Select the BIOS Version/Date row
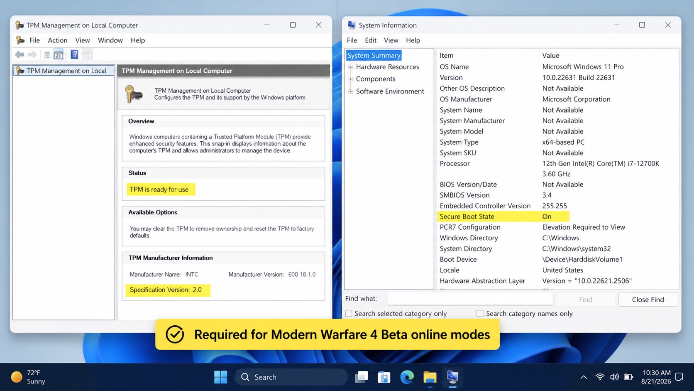 [x=557, y=184]
